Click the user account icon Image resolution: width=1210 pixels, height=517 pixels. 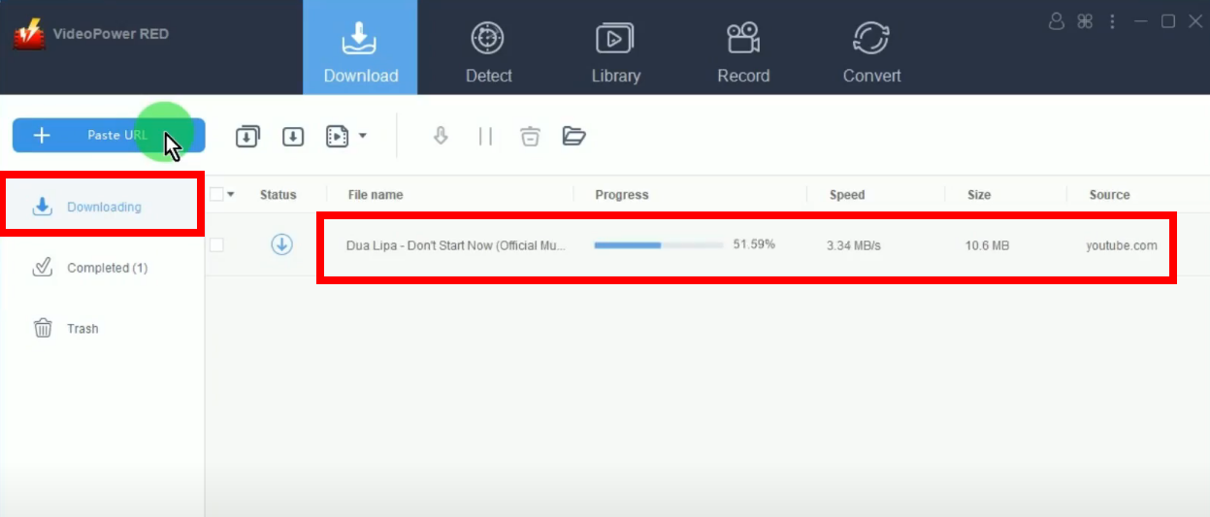point(1058,21)
